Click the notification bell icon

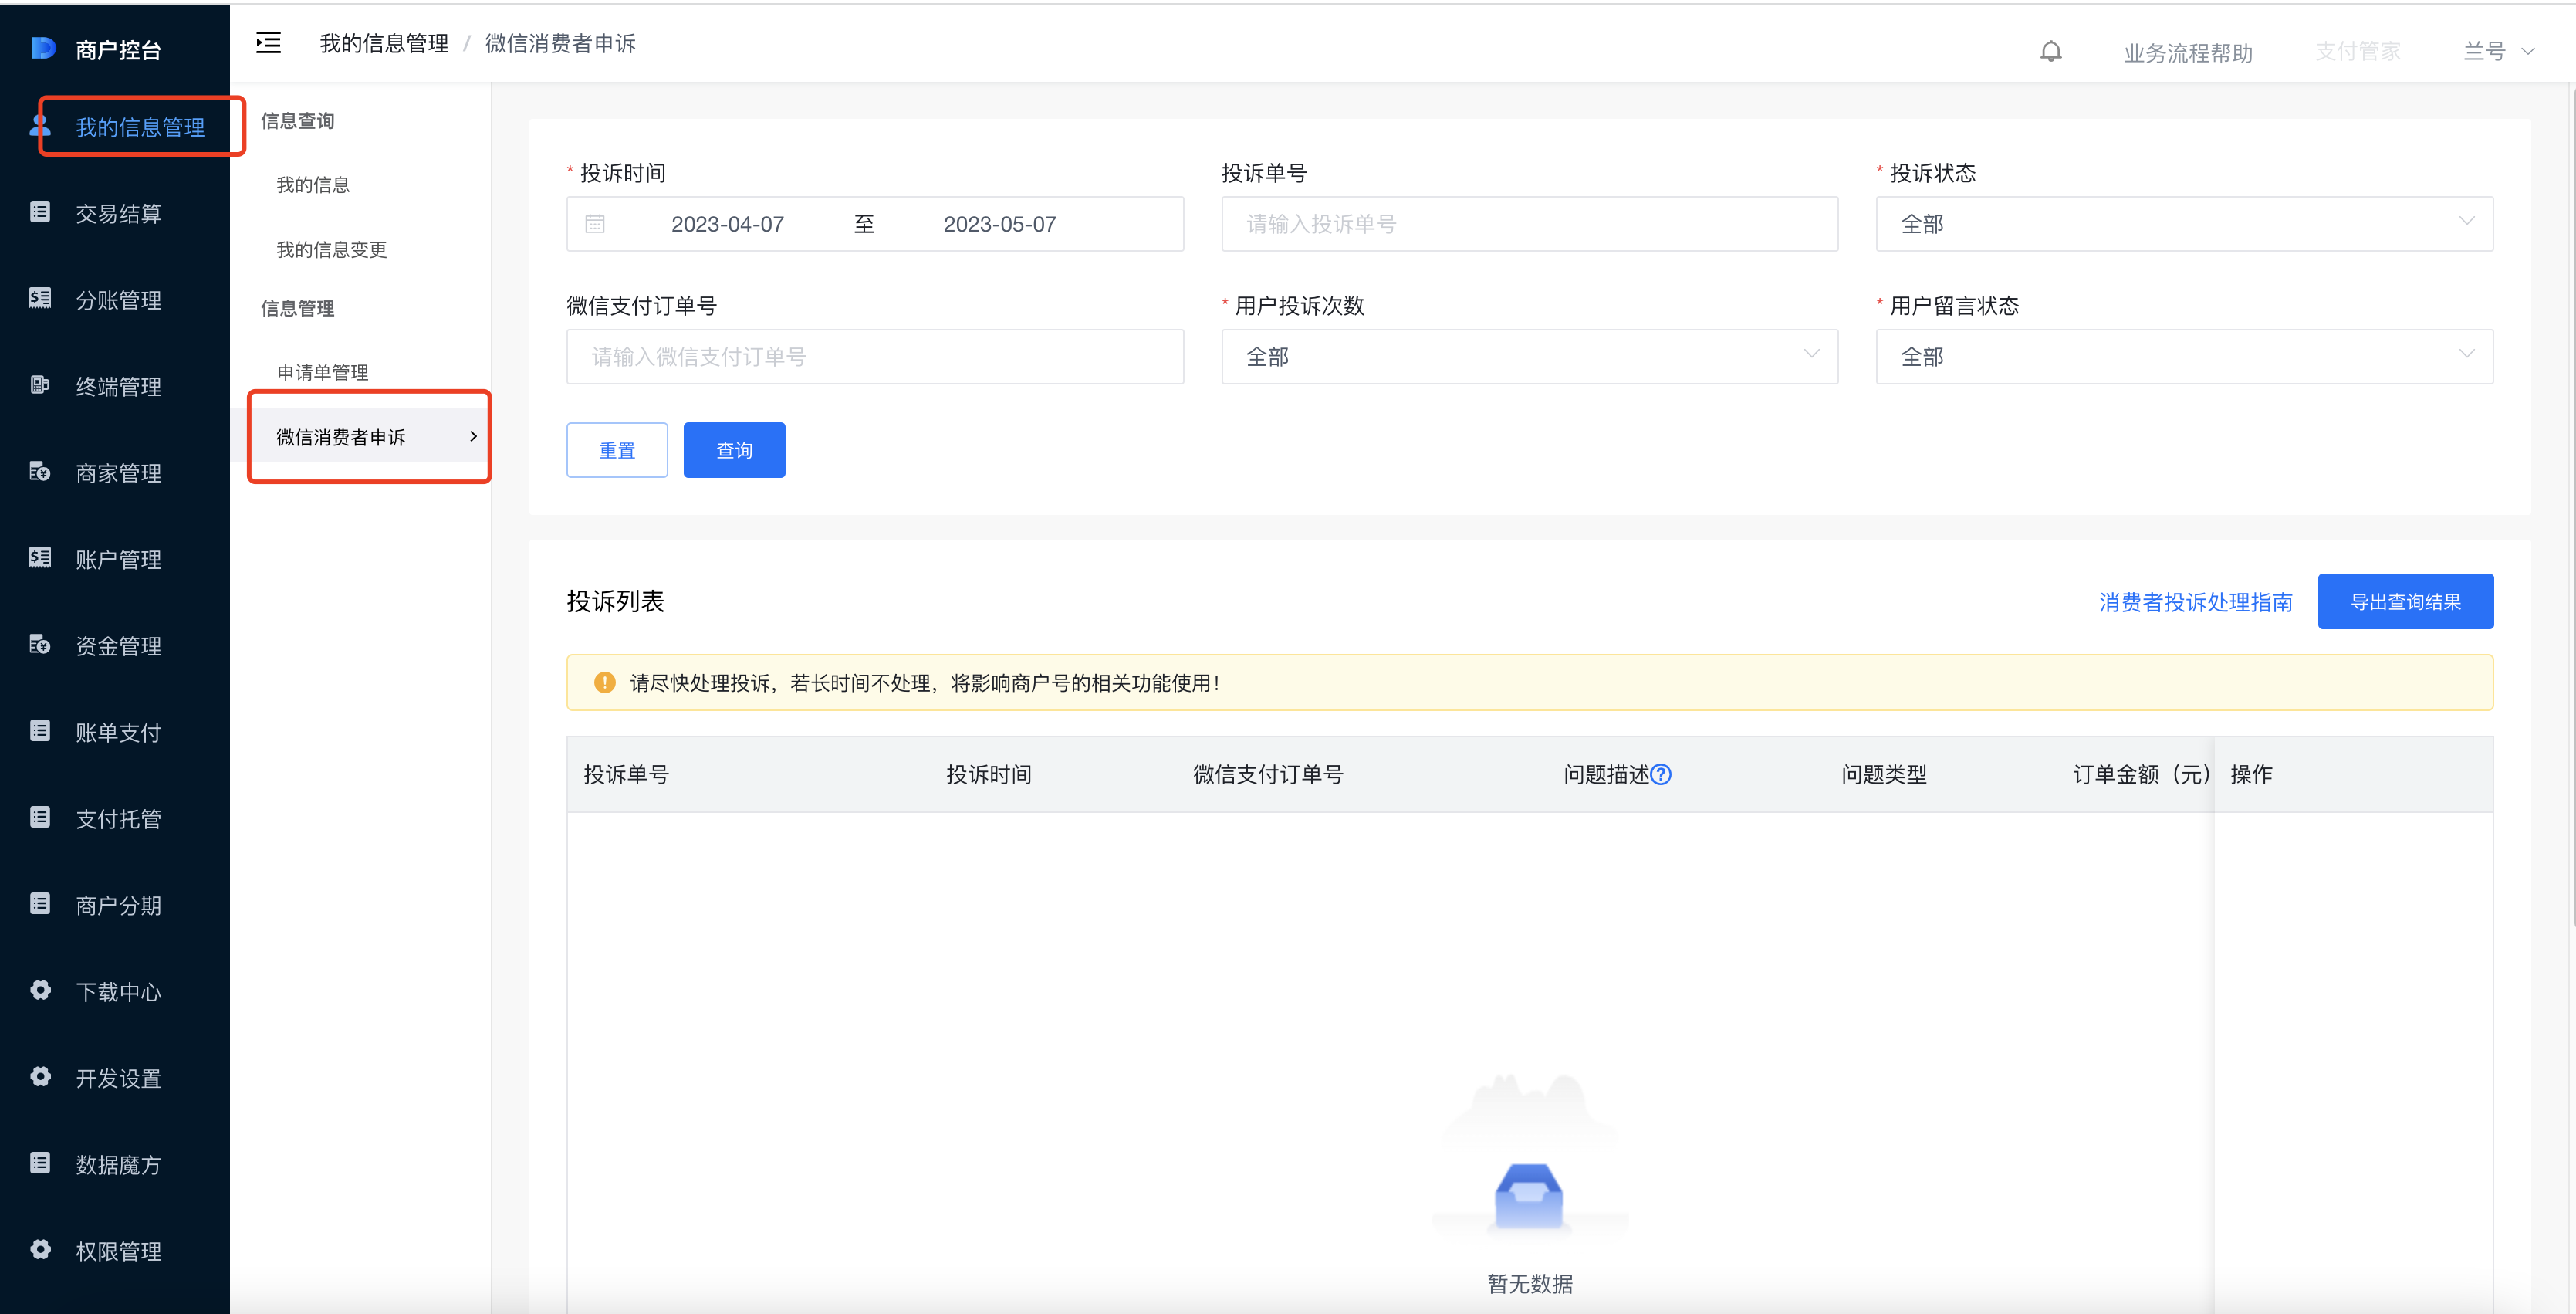coord(2051,50)
